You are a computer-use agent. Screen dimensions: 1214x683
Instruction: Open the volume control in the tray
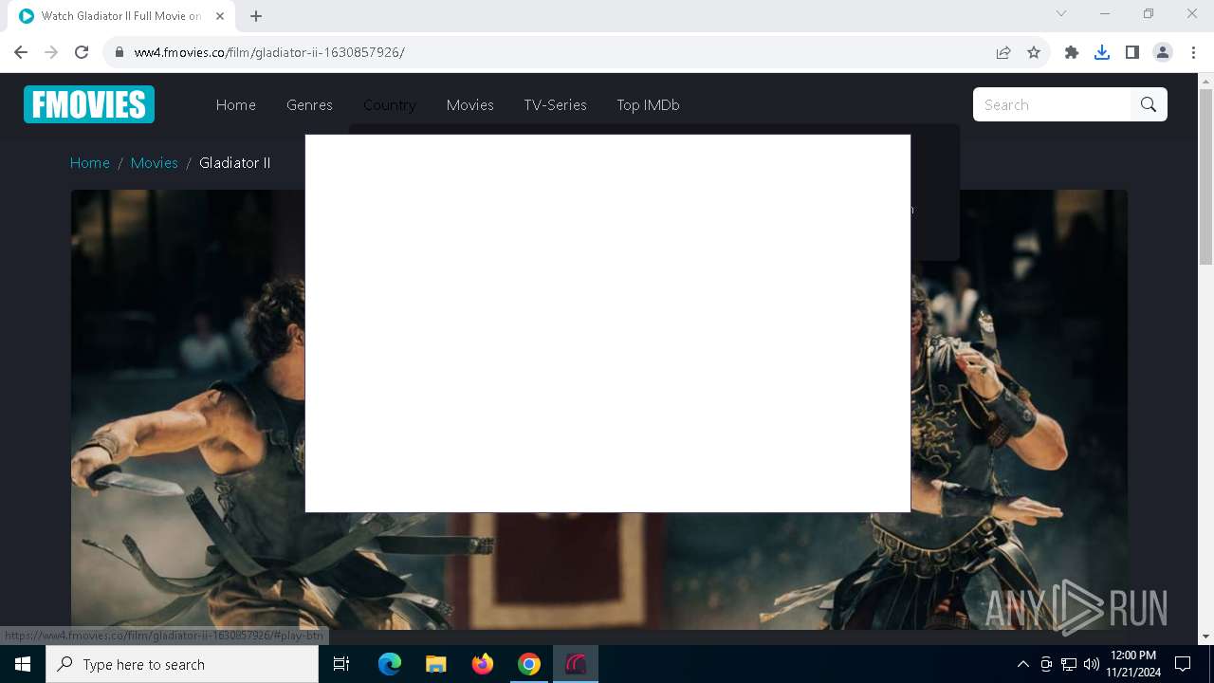1092,664
